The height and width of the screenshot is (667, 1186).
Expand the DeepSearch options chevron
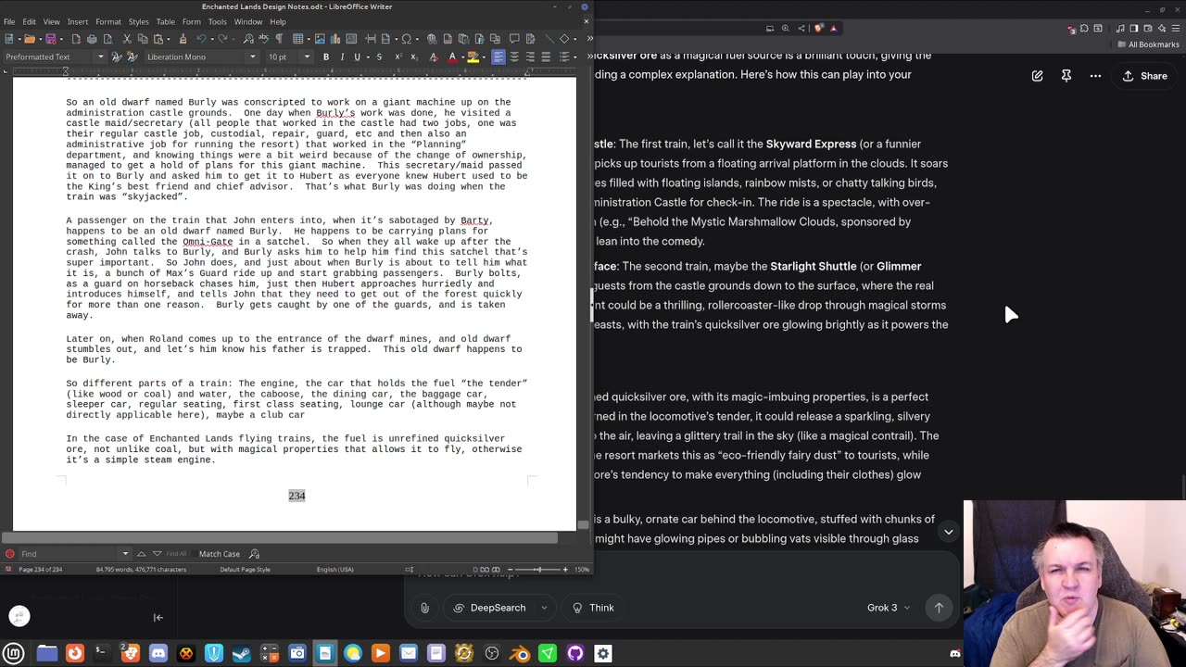[x=544, y=608]
